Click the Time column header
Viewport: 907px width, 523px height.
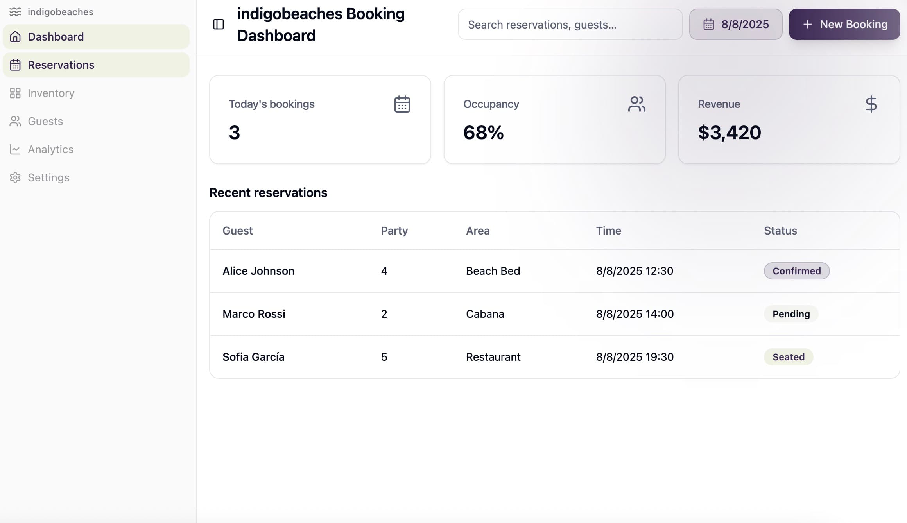pyautogui.click(x=608, y=231)
